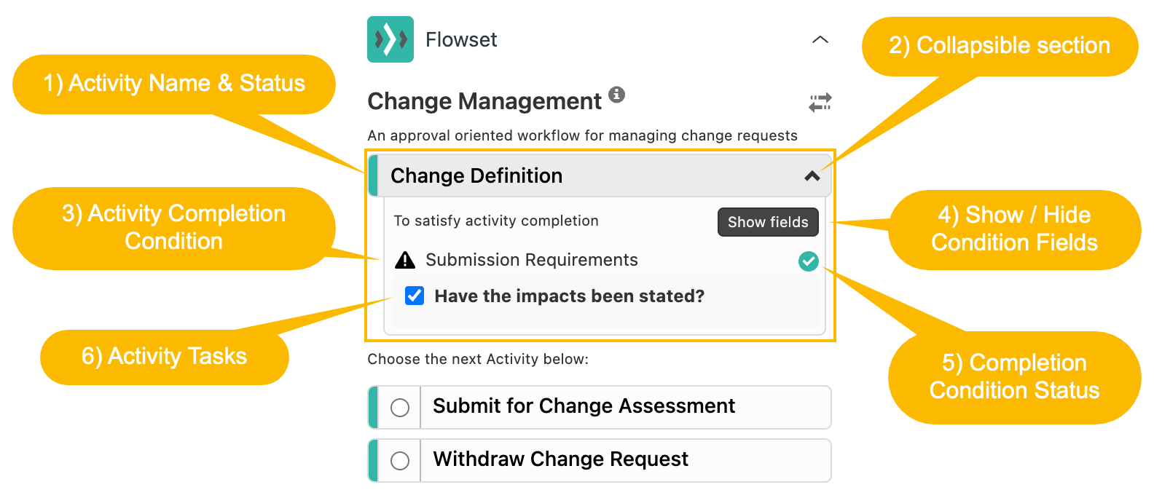Click the Show fields button
This screenshot has height=498, width=1154.
pyautogui.click(x=768, y=222)
